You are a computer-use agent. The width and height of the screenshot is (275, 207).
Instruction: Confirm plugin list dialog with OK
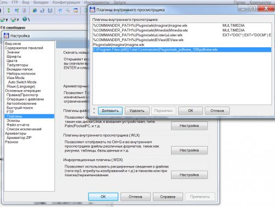(x=190, y=111)
